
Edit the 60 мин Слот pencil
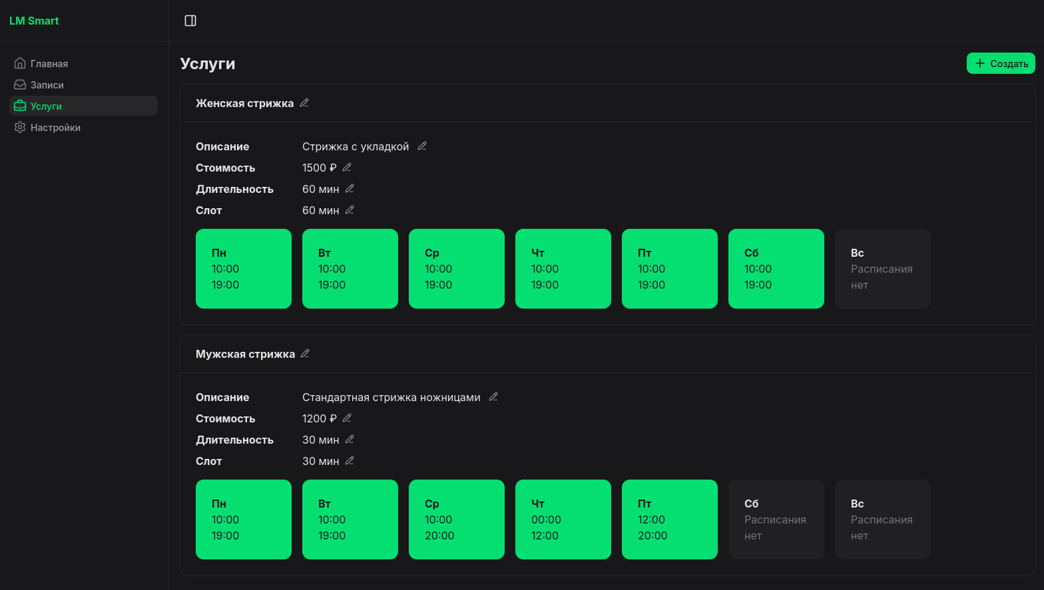350,210
